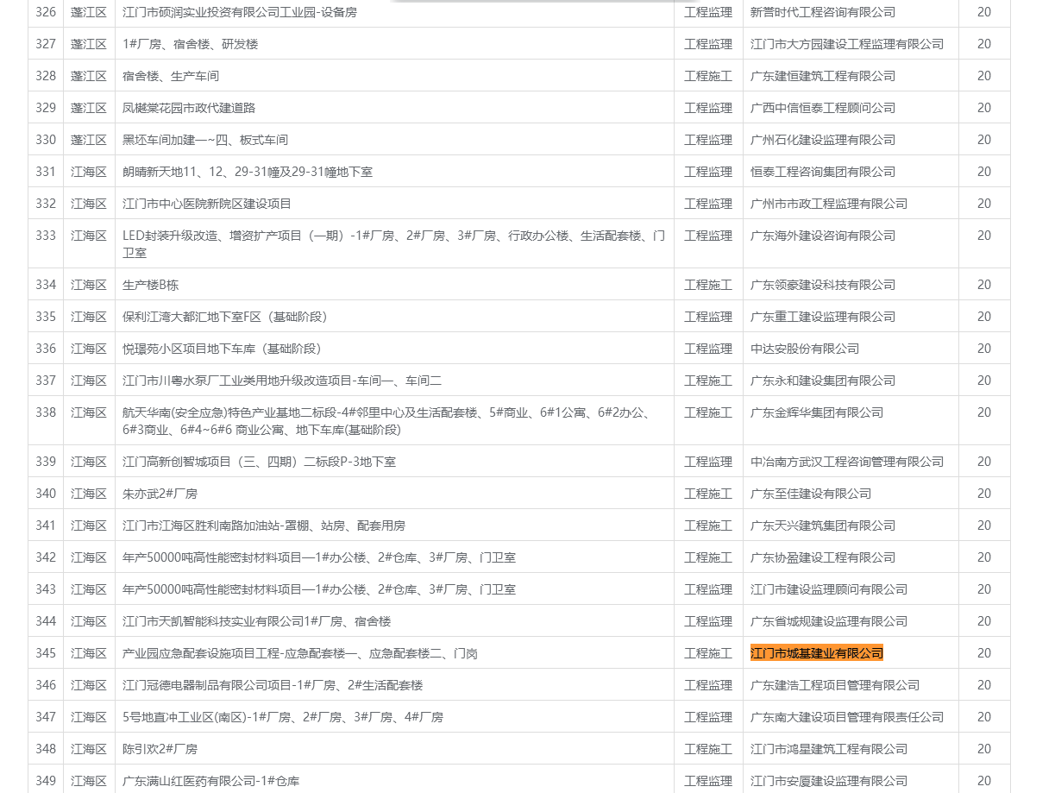Click the 年产50000吨 project in row 343

pos(319,589)
